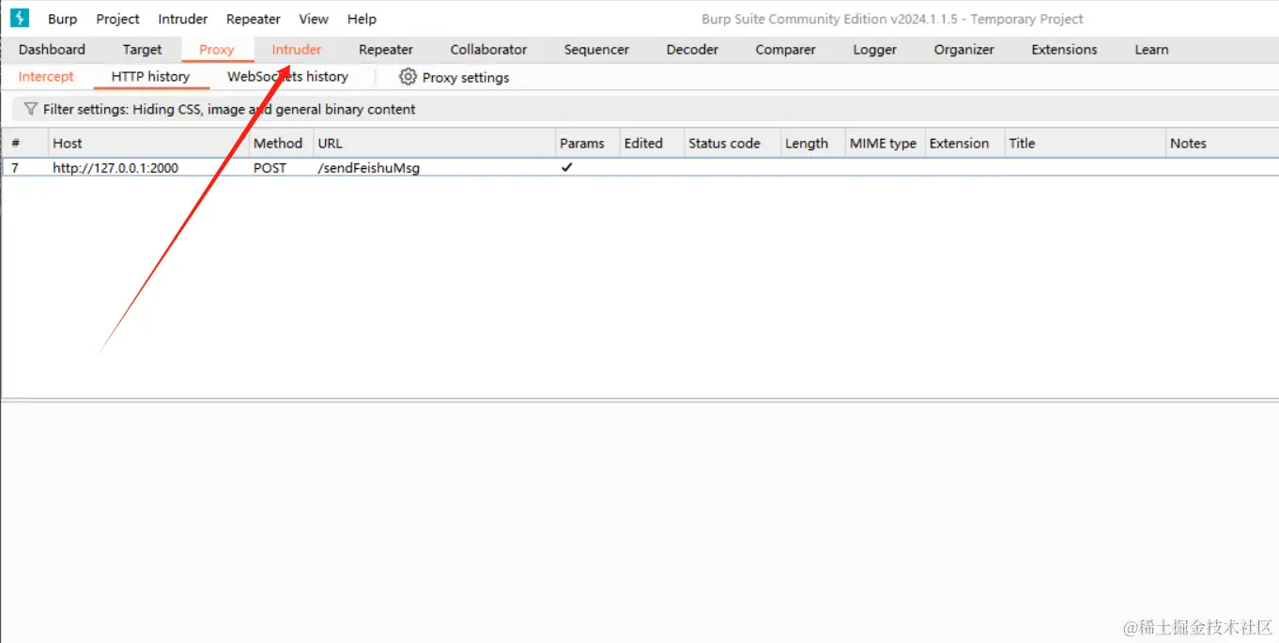
Task: Open Proxy settings gear icon
Action: (408, 77)
